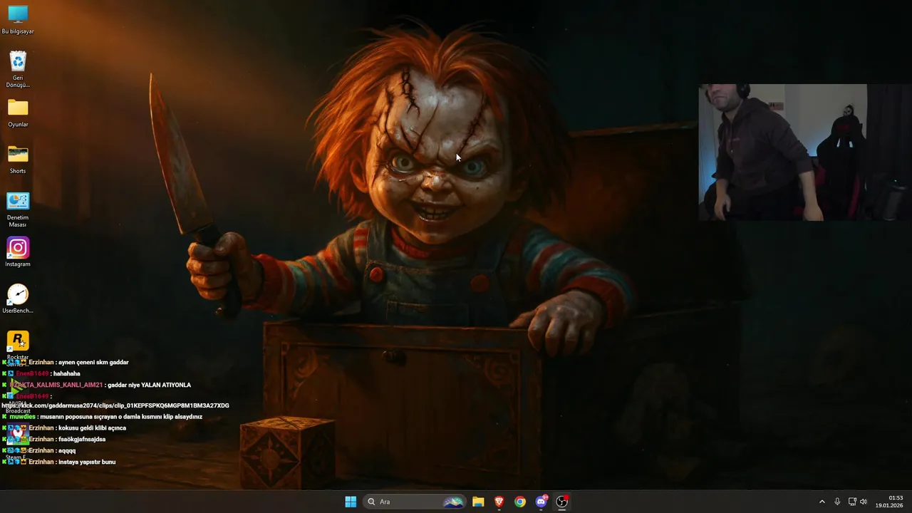Screen dimensions: 912x513
Task: Click the search highlights image in search box
Action: [453, 502]
